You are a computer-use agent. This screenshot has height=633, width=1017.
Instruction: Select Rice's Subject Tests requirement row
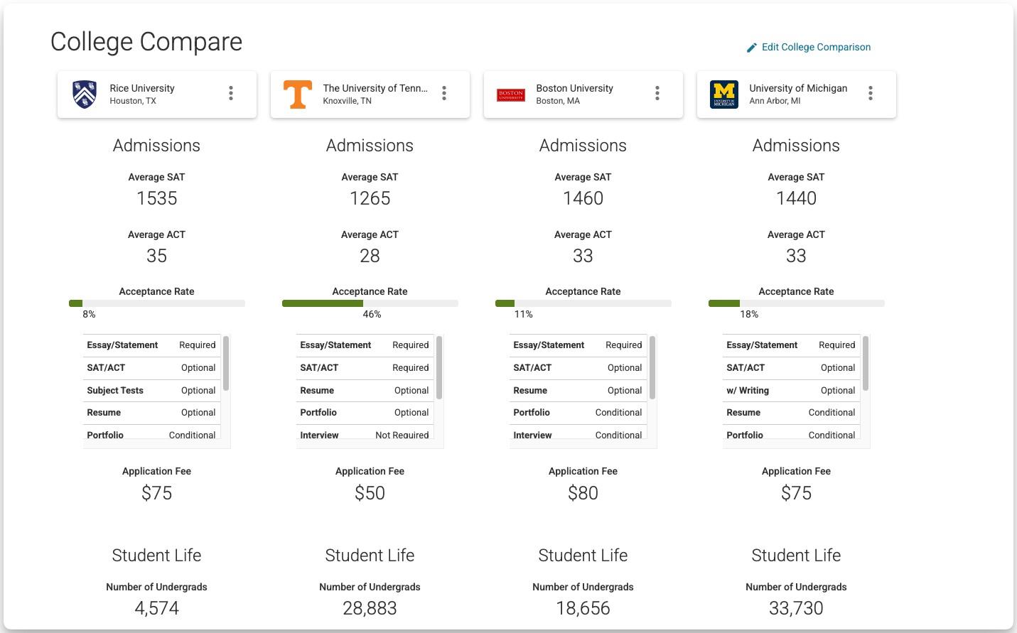point(151,391)
